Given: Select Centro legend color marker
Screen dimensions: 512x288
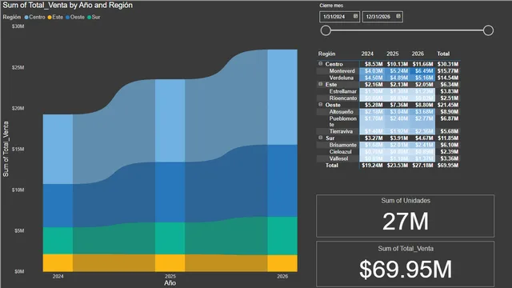Looking at the screenshot, I should [26, 18].
